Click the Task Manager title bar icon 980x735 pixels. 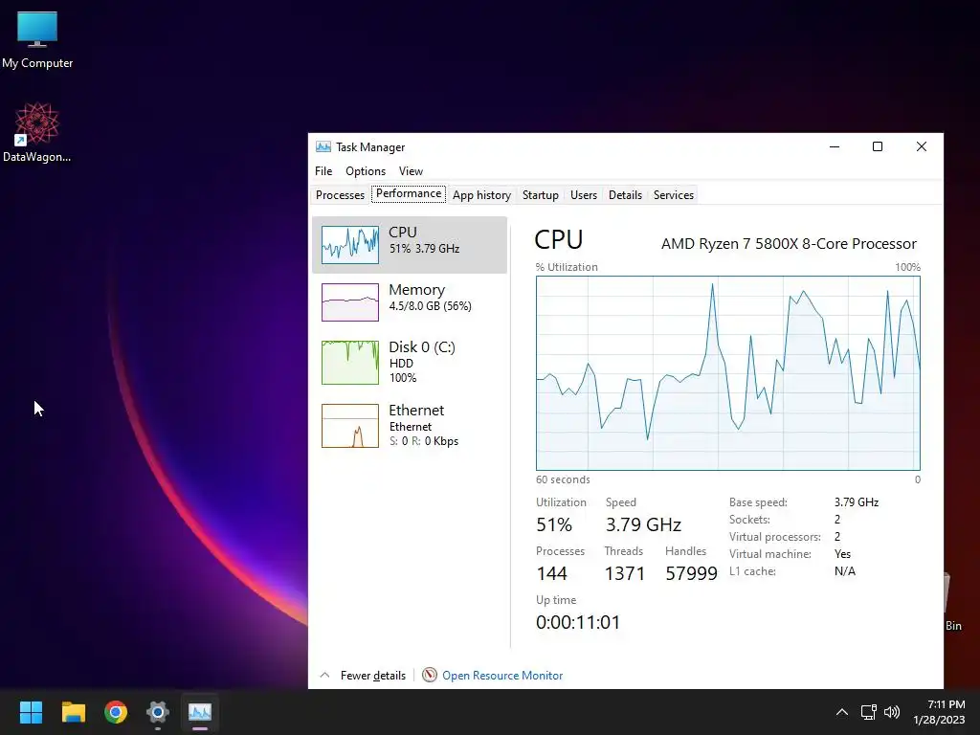[x=323, y=146]
